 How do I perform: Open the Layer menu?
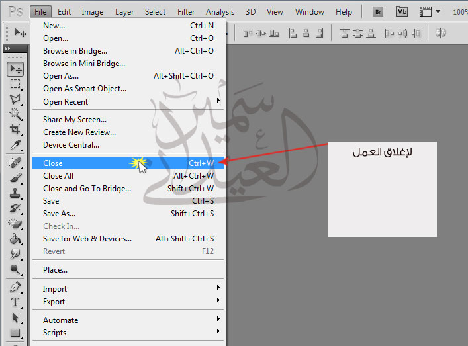click(x=124, y=12)
